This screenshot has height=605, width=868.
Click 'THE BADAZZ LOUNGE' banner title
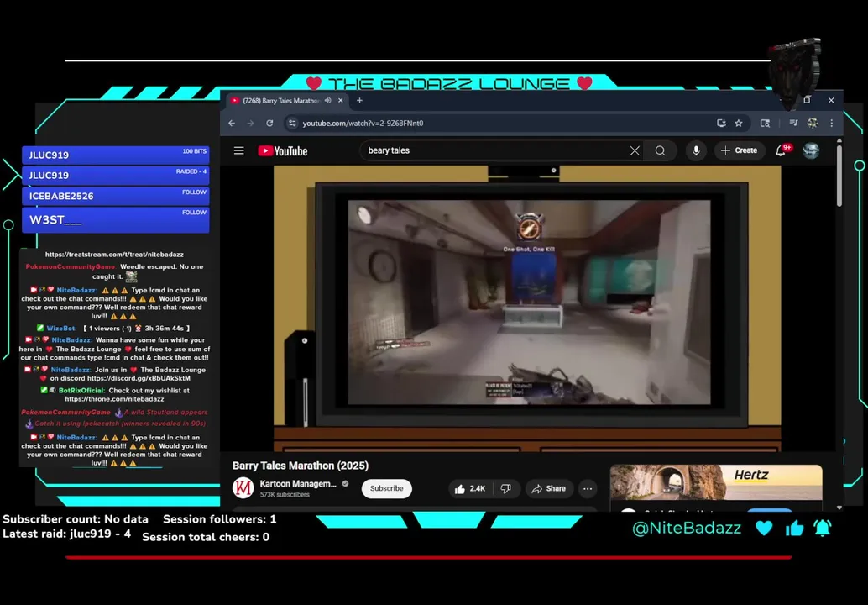(x=449, y=84)
